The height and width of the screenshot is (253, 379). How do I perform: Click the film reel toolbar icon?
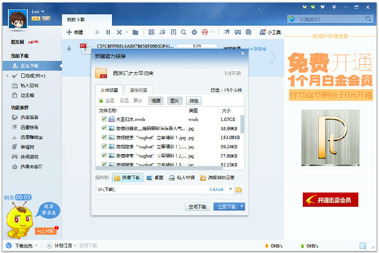[248, 32]
